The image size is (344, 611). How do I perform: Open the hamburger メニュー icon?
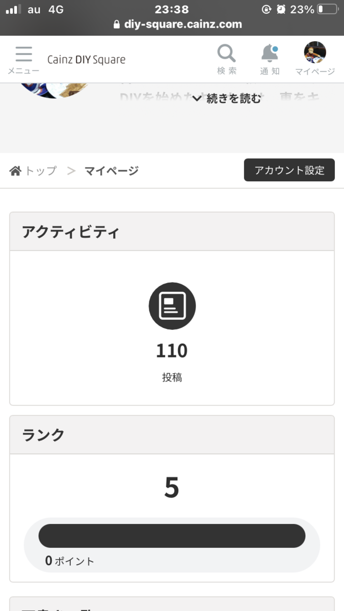(x=23, y=55)
